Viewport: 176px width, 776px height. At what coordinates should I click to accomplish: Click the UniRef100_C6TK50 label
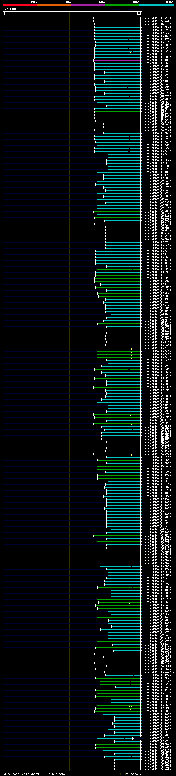[158, 405]
